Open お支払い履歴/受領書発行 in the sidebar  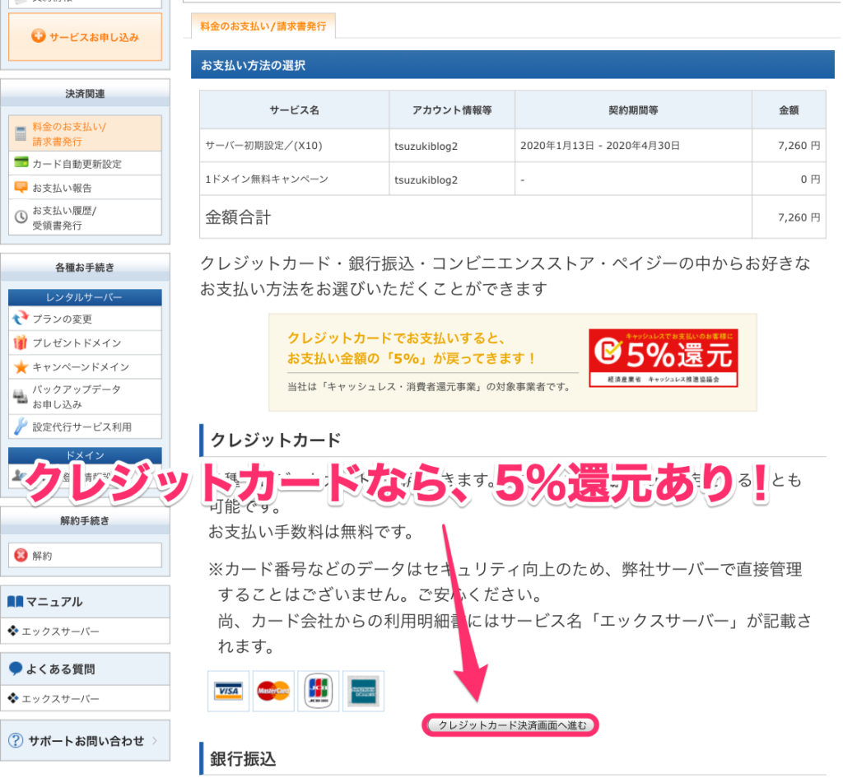point(85,217)
